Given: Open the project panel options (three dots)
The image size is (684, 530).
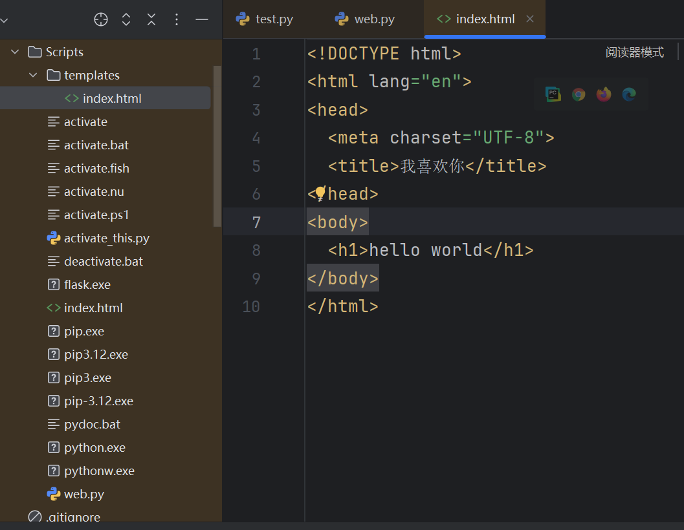Looking at the screenshot, I should pos(177,19).
